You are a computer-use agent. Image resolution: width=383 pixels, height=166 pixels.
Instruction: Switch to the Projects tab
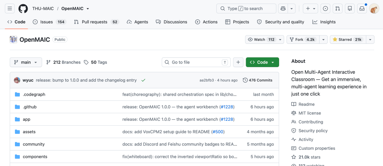[x=237, y=22]
